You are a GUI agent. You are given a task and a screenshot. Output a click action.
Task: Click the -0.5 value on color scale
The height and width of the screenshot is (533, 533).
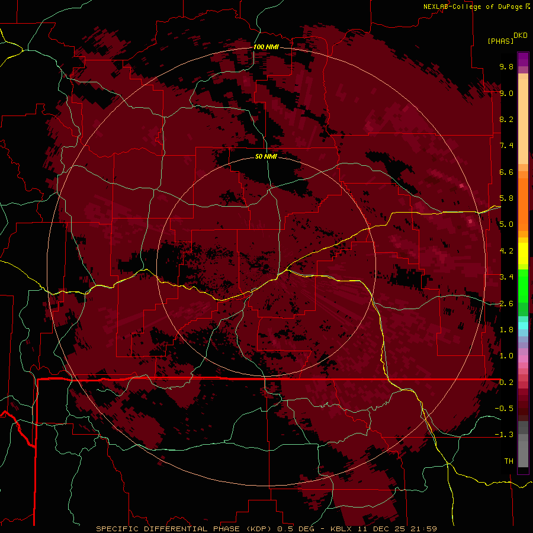point(504,409)
